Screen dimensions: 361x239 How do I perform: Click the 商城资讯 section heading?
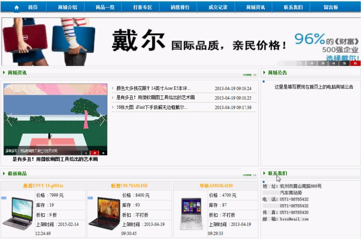pyautogui.click(x=17, y=73)
